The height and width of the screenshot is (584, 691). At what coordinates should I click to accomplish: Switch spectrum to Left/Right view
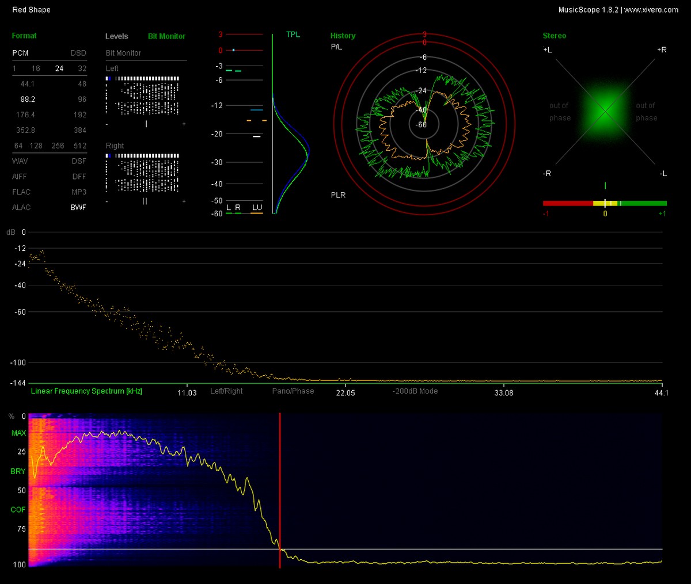tap(226, 391)
